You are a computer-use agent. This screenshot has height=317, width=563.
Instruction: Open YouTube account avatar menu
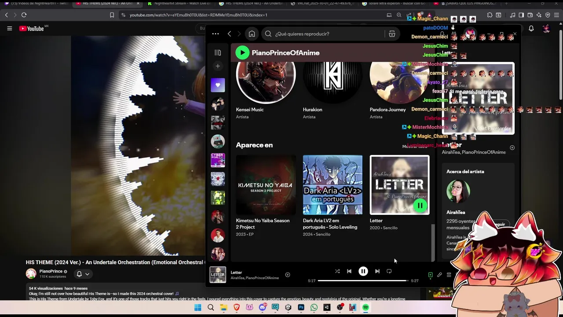click(546, 29)
